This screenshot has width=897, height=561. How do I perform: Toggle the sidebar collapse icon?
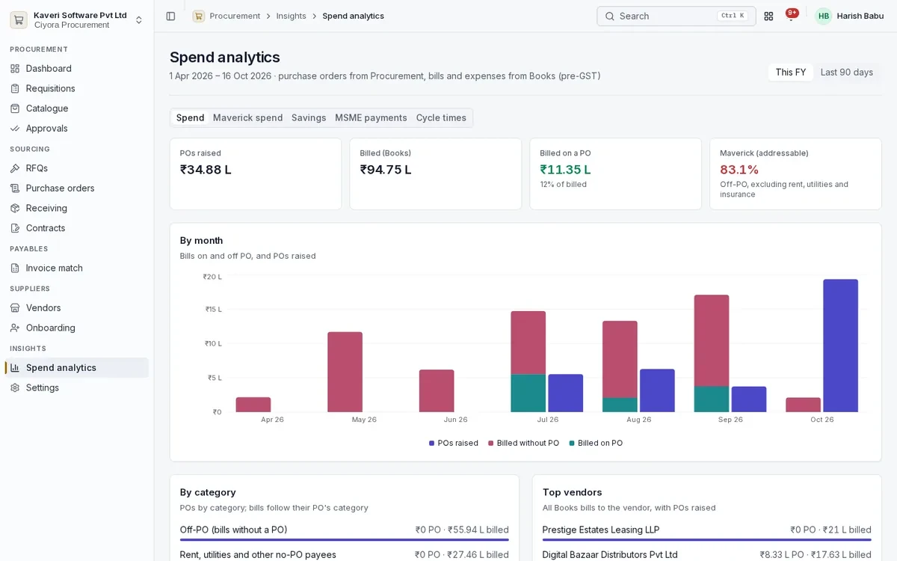click(x=170, y=16)
